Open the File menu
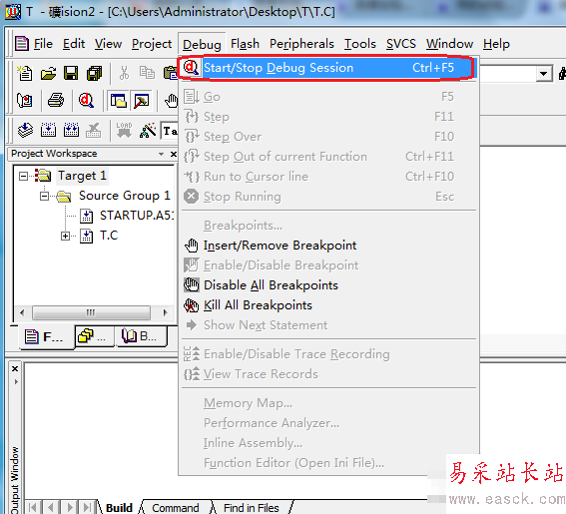Screen dimensions: 566x514 coord(43,44)
